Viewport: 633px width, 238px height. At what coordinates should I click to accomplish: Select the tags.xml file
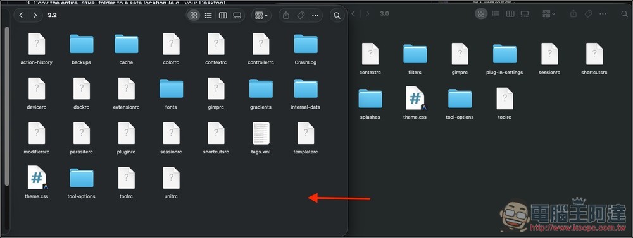tap(261, 138)
